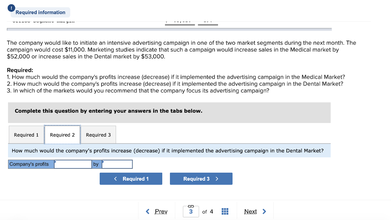
Task: Navigate forward using the Required 3 button
Action: coord(201,178)
